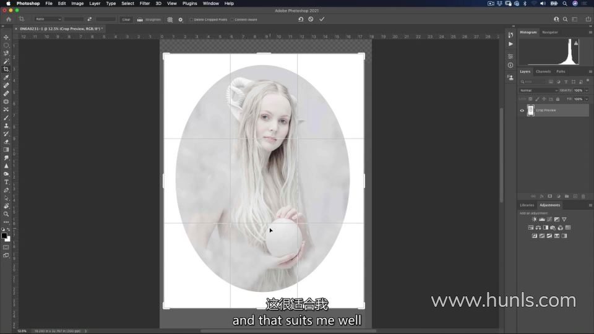The image size is (594, 334).
Task: Toggle lock position for the layer
Action: pyautogui.click(x=544, y=99)
